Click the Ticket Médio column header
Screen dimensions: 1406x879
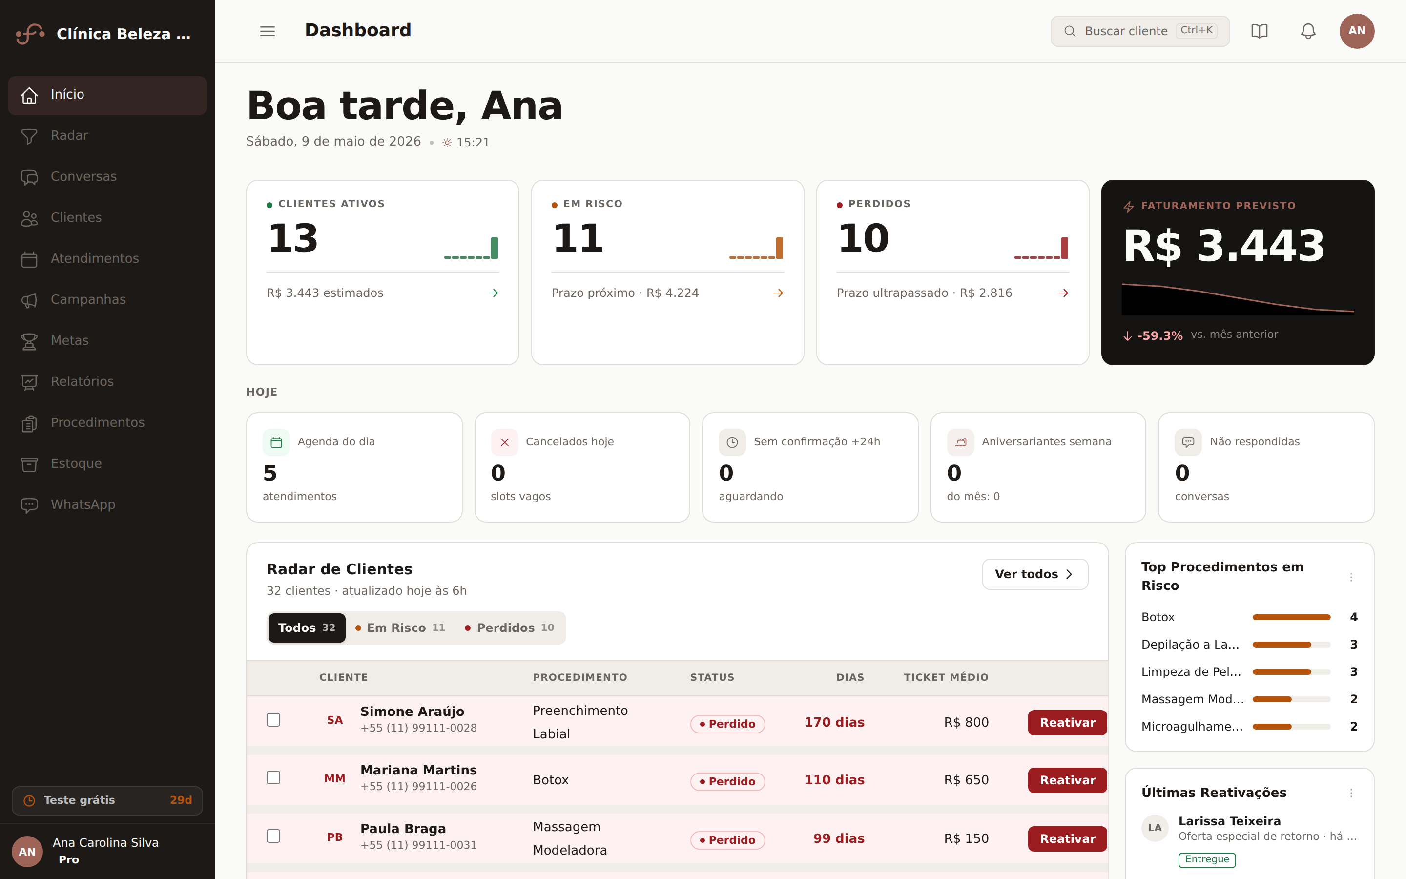pos(946,677)
